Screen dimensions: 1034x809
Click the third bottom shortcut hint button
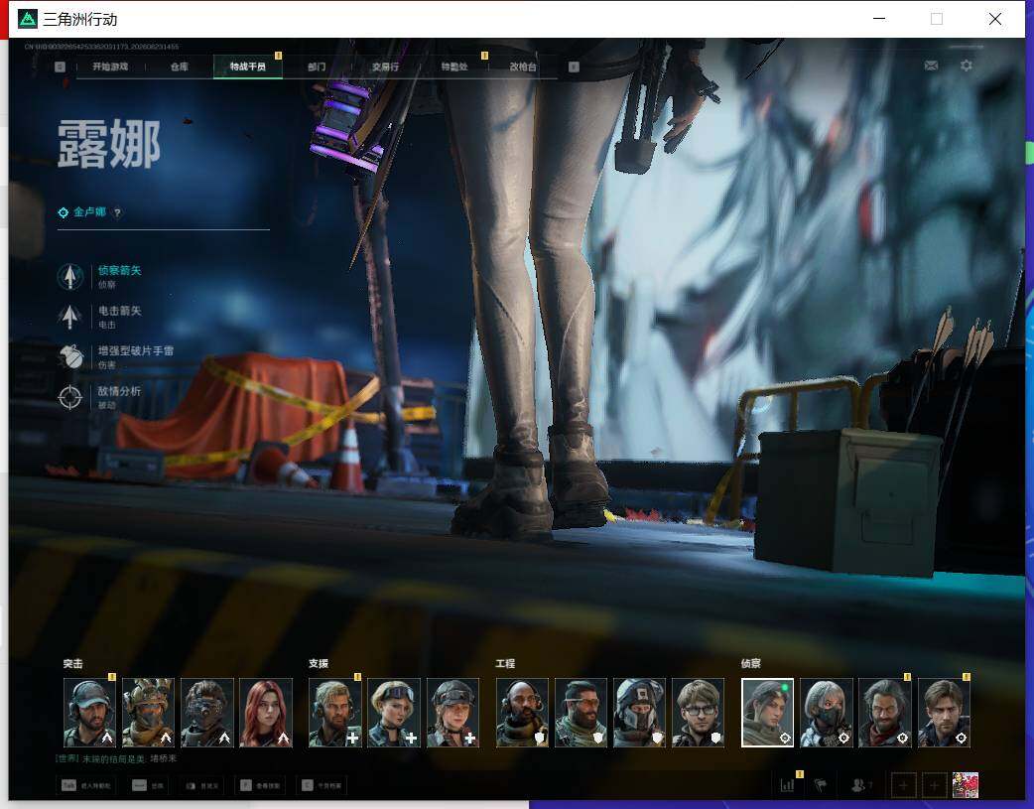click(x=201, y=785)
